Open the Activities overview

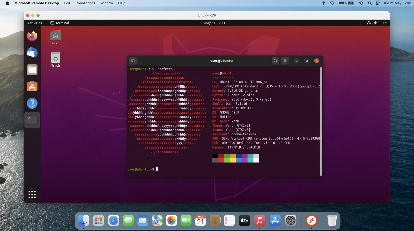pos(35,23)
